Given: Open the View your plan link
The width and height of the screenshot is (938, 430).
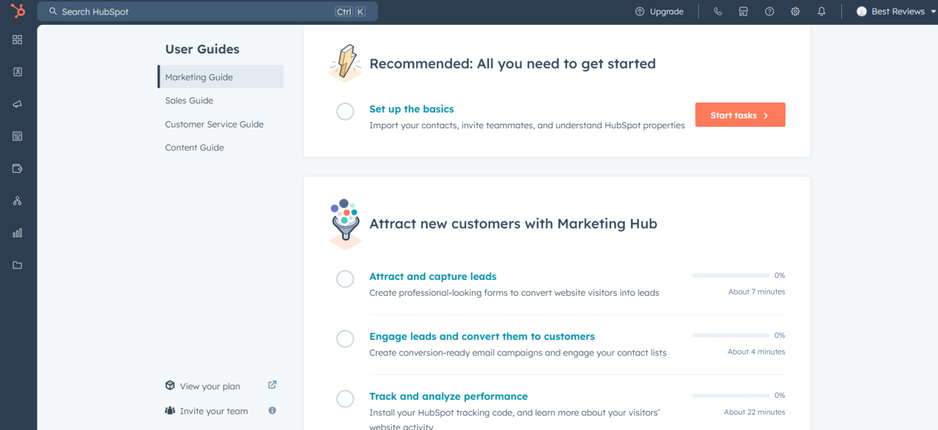Looking at the screenshot, I should click(x=210, y=385).
